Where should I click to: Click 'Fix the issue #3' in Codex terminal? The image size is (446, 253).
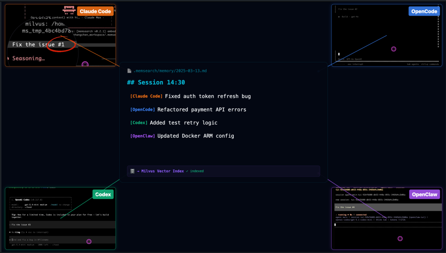pos(21,225)
